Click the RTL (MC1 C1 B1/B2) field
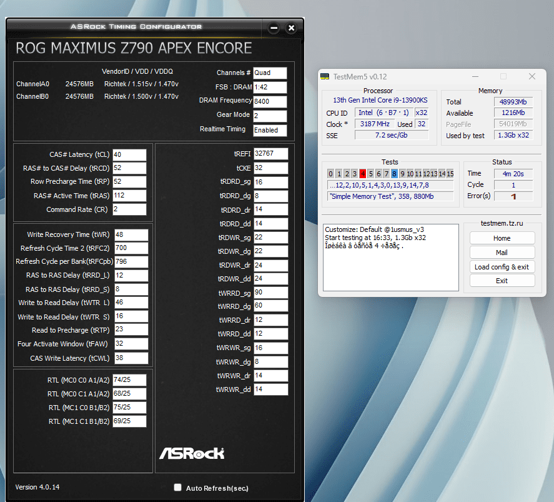 [x=129, y=421]
